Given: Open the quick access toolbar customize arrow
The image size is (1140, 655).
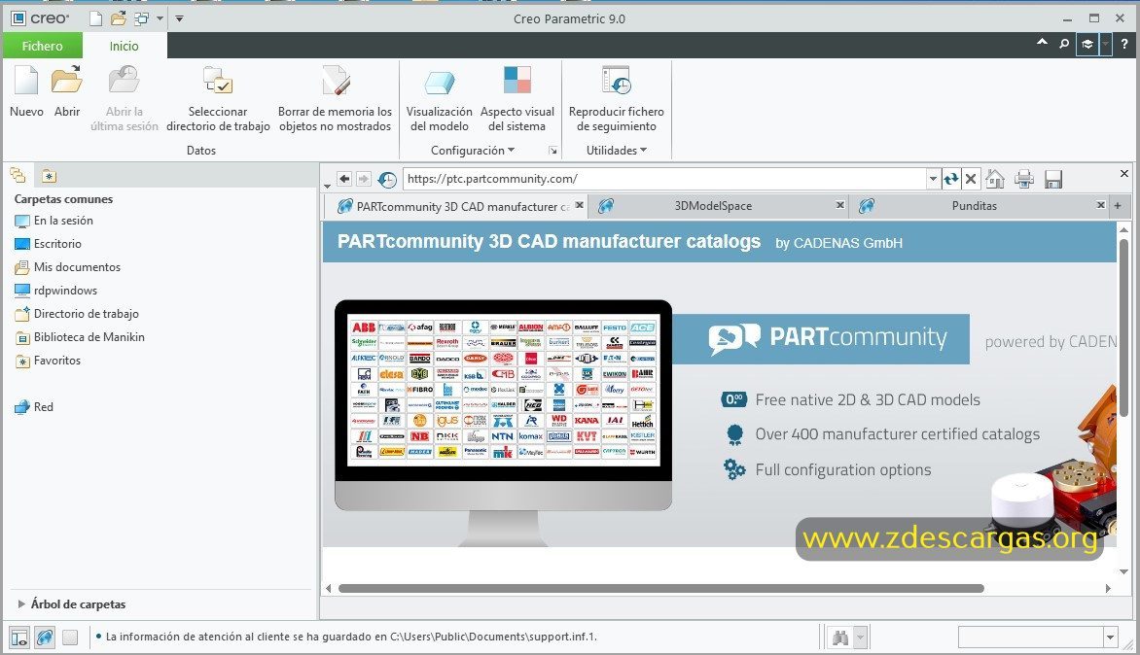Looking at the screenshot, I should [180, 18].
